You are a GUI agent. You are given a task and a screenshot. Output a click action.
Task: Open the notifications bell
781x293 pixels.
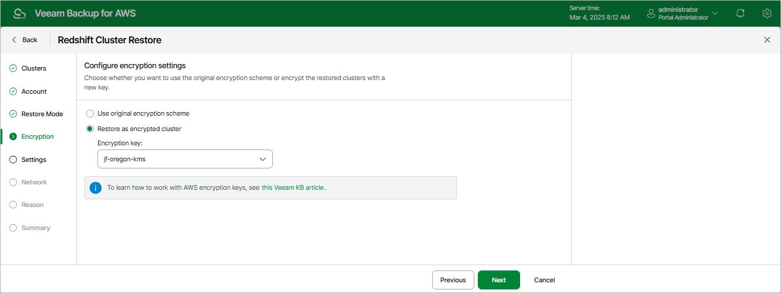741,13
